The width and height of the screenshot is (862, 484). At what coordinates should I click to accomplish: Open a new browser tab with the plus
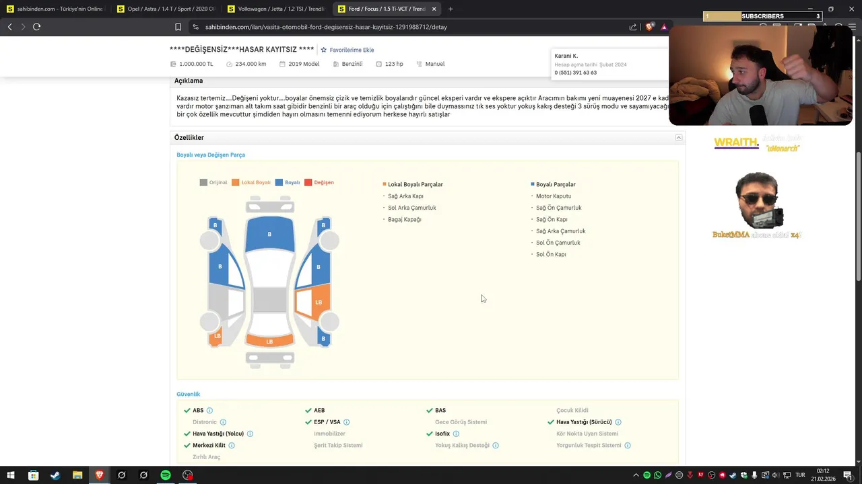[x=451, y=9]
